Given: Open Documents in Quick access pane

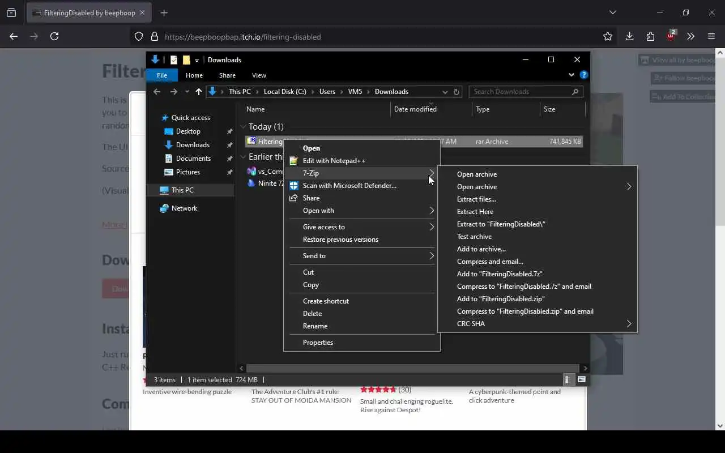Looking at the screenshot, I should pyautogui.click(x=193, y=159).
